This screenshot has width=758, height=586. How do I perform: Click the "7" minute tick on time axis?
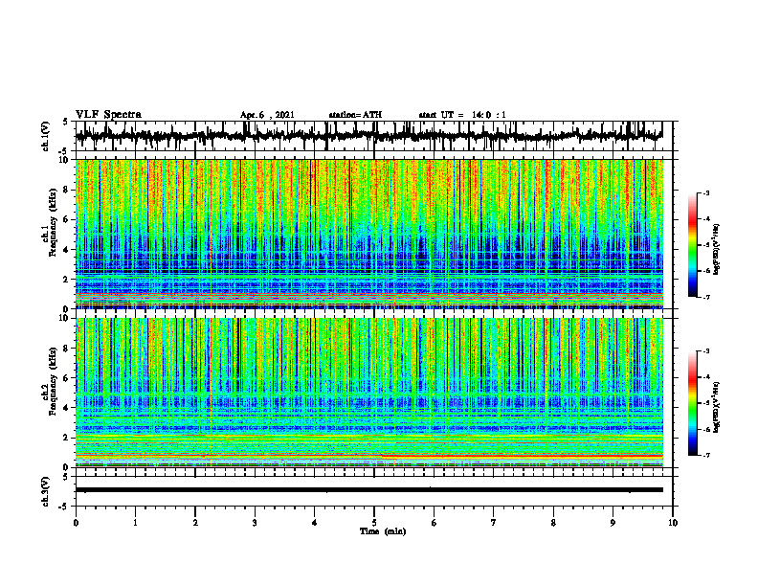point(494,523)
